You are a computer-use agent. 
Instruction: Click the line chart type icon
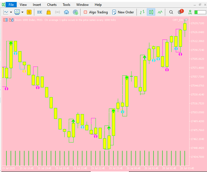6,12
